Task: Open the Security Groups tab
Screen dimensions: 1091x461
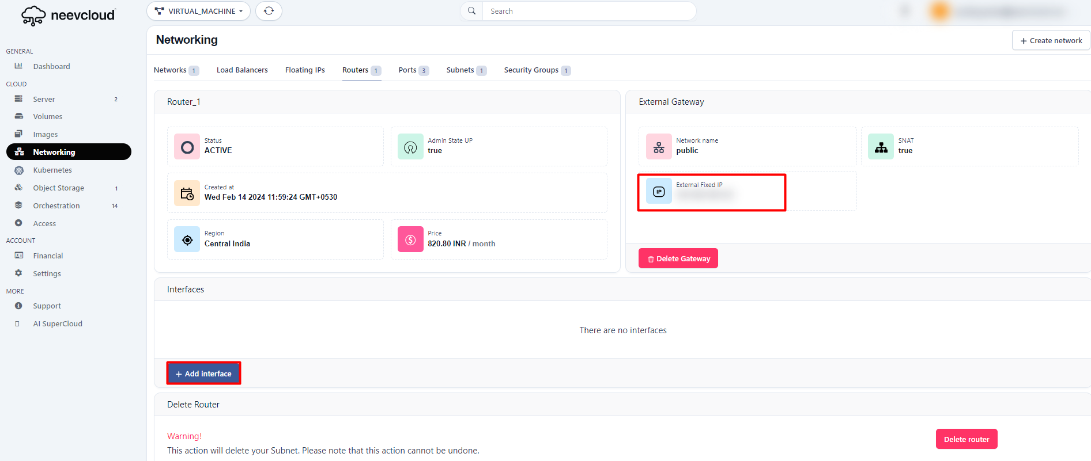Action: [x=531, y=70]
